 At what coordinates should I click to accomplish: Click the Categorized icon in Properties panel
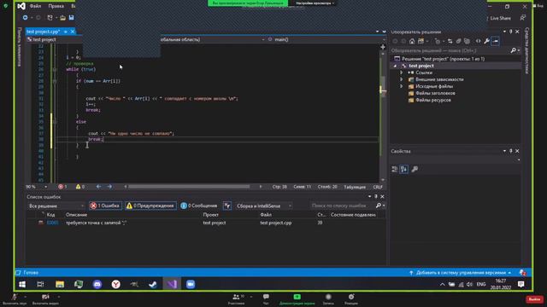[x=395, y=169]
